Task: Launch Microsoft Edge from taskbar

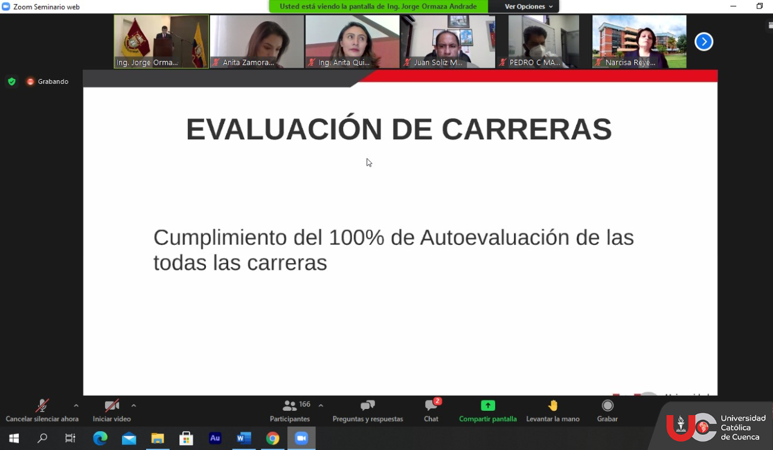Action: 100,439
